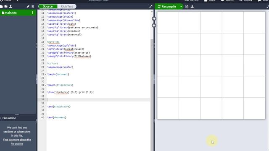The image size is (269, 151).
Task: Click the Recompile button
Action: [x=167, y=7]
